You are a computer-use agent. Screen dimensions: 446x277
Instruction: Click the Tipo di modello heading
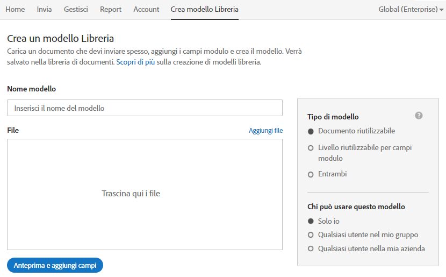coord(333,117)
